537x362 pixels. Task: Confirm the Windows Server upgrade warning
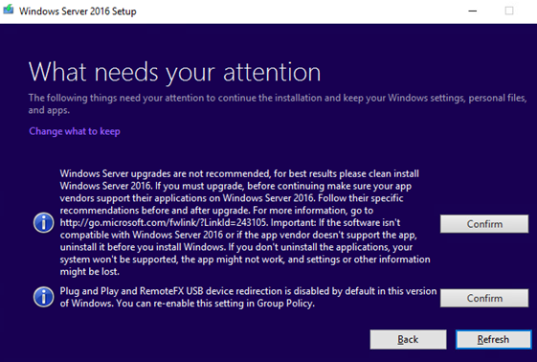484,224
